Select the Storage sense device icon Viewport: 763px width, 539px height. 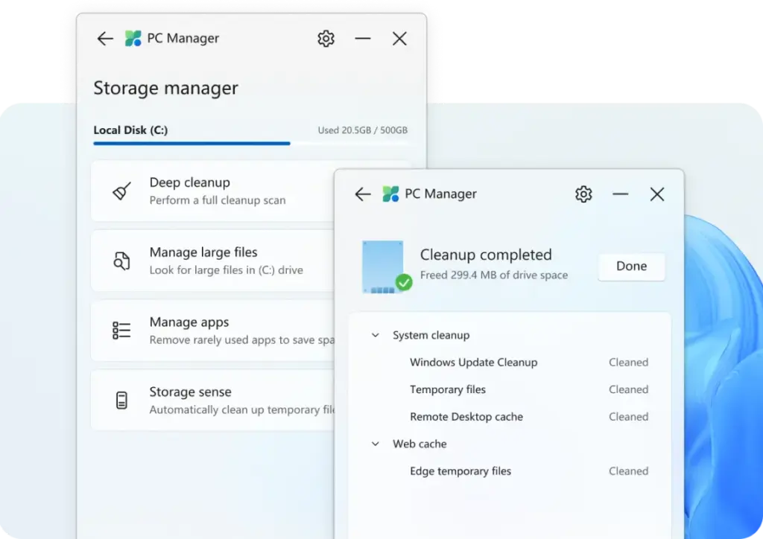pyautogui.click(x=121, y=400)
